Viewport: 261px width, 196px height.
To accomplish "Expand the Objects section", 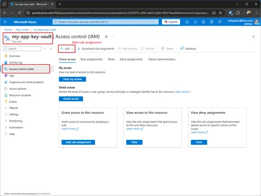I will coord(14,108).
